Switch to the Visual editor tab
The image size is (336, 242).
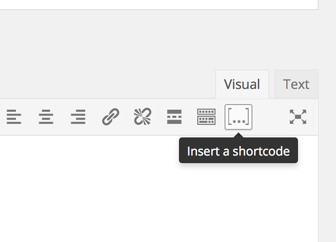[242, 84]
